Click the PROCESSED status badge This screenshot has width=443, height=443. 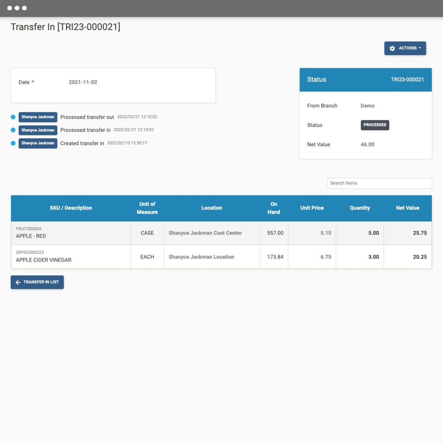[x=375, y=125]
